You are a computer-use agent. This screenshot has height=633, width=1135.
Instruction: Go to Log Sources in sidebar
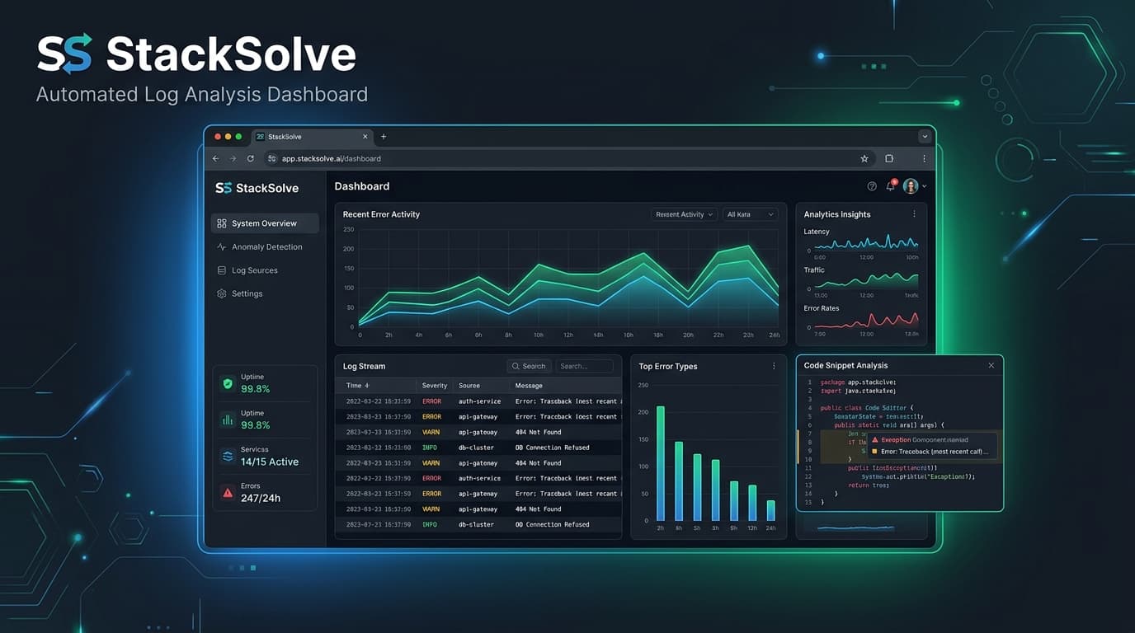click(x=247, y=270)
